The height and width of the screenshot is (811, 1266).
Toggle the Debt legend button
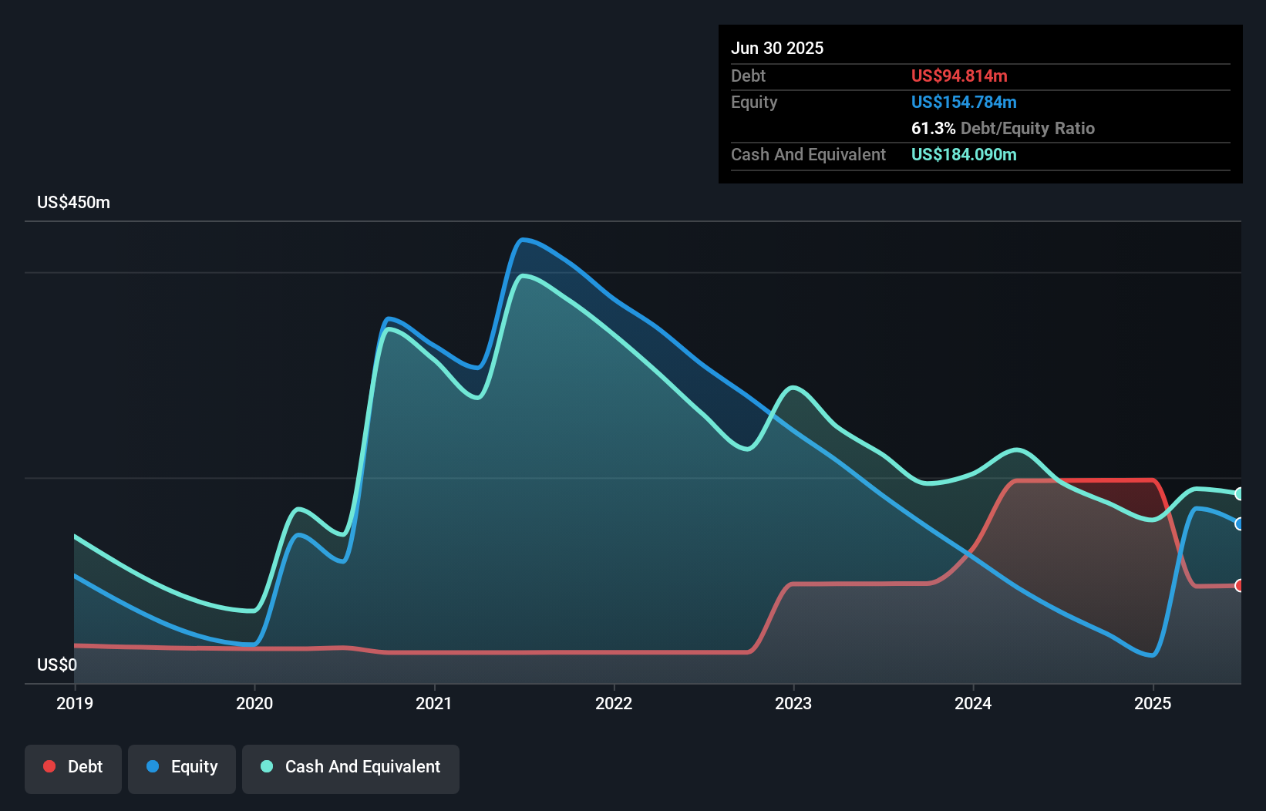pyautogui.click(x=73, y=769)
